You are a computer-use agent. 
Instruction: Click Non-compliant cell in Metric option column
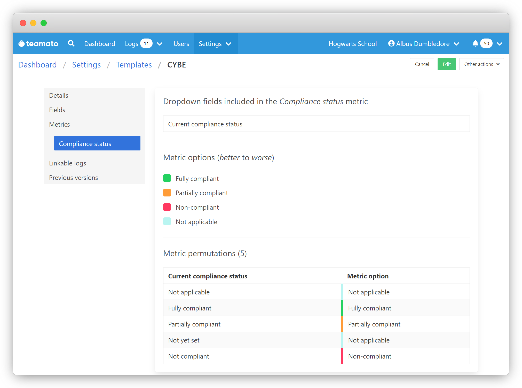tap(406, 356)
